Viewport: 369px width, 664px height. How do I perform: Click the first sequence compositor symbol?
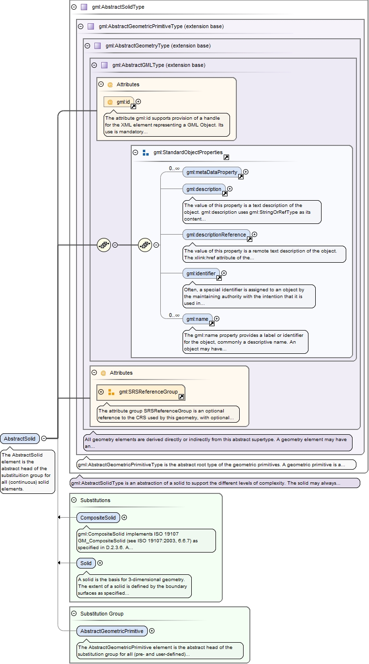[104, 245]
